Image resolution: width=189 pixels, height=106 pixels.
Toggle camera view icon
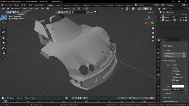153,37
